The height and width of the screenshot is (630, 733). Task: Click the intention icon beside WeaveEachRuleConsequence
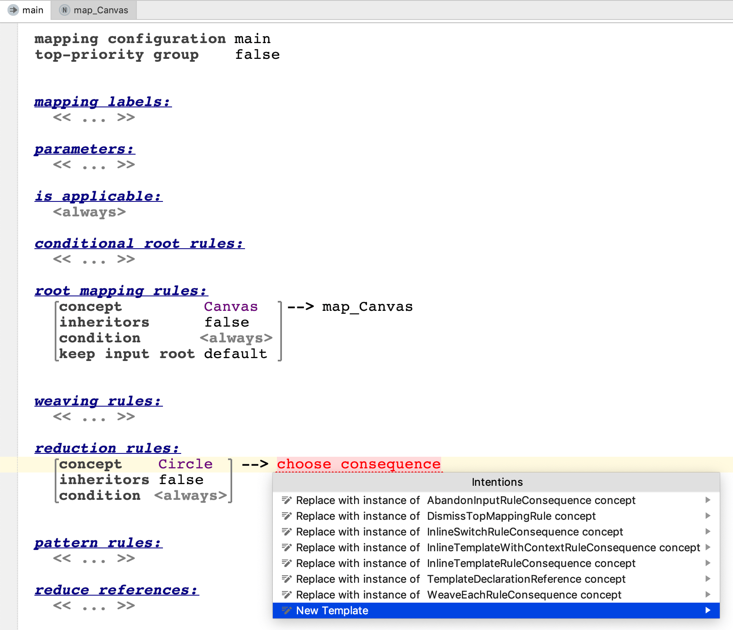[286, 595]
